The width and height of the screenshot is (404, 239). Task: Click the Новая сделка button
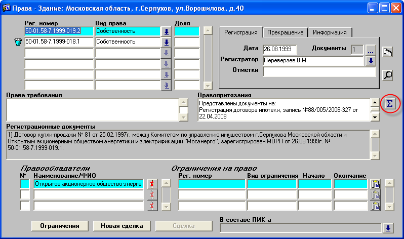point(122,226)
